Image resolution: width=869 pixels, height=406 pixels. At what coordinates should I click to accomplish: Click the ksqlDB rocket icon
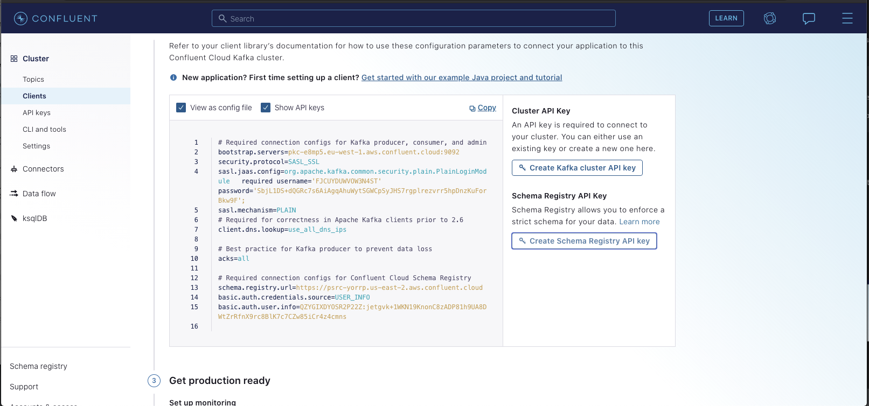[x=14, y=218]
